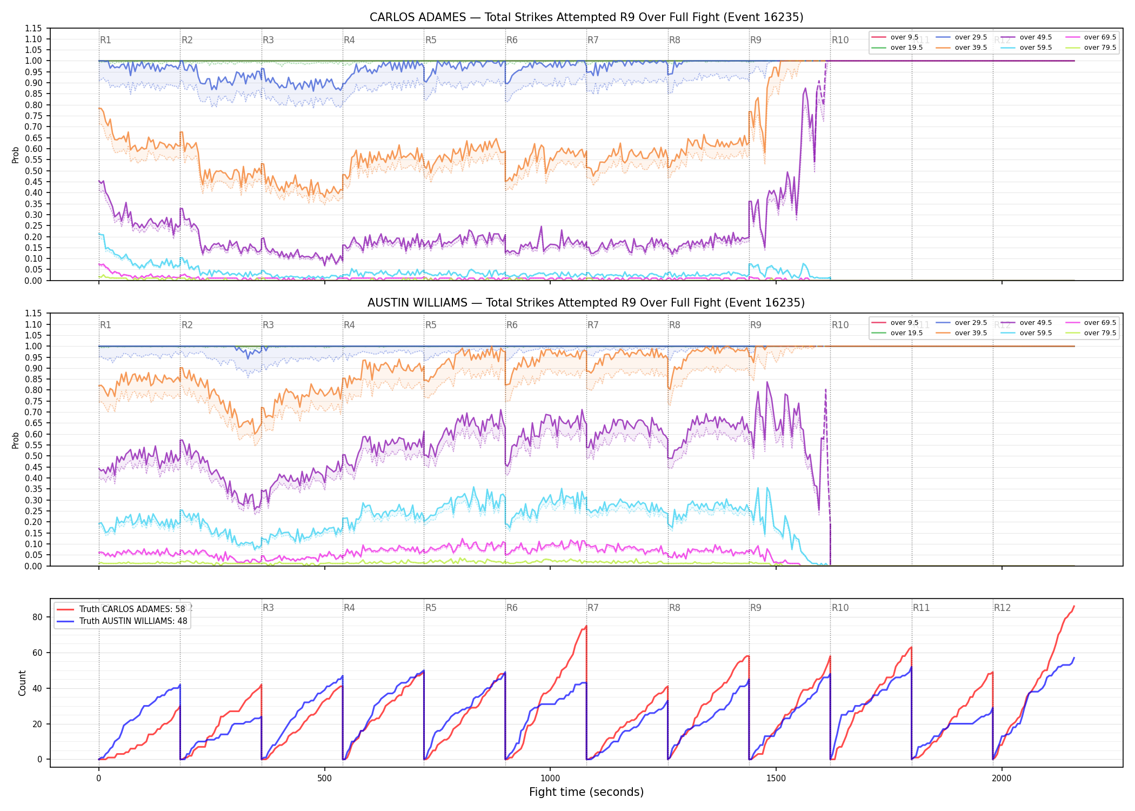
Task: Click '1.15' tick on Carlos Adames Prob axis
Action: (x=34, y=28)
